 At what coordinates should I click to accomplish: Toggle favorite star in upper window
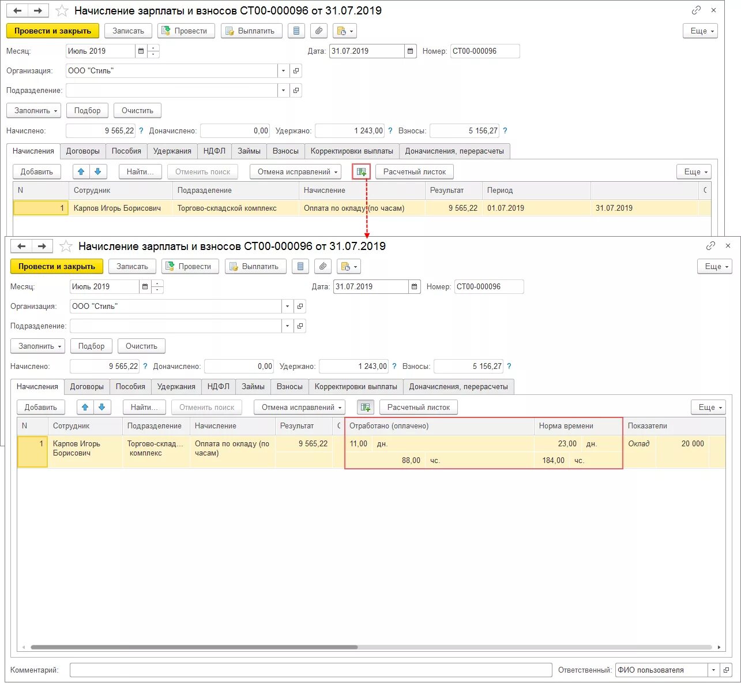[62, 11]
